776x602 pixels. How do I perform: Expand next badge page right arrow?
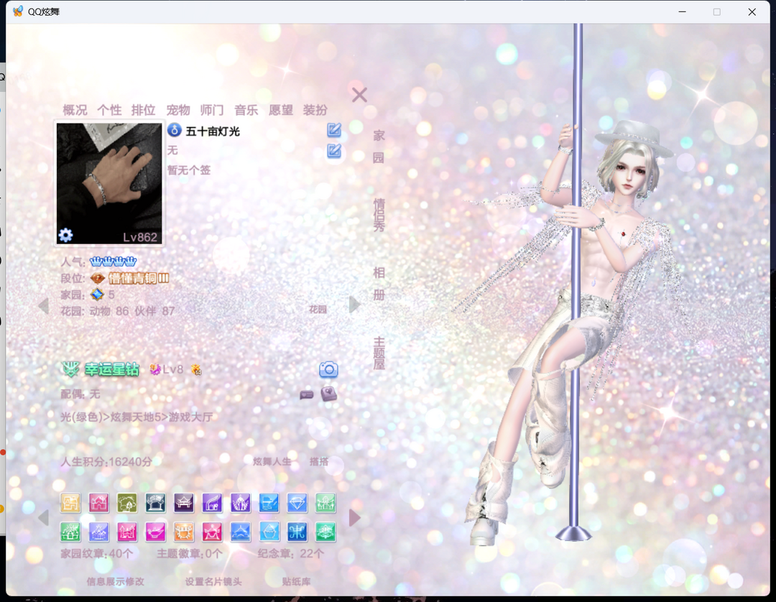[355, 518]
